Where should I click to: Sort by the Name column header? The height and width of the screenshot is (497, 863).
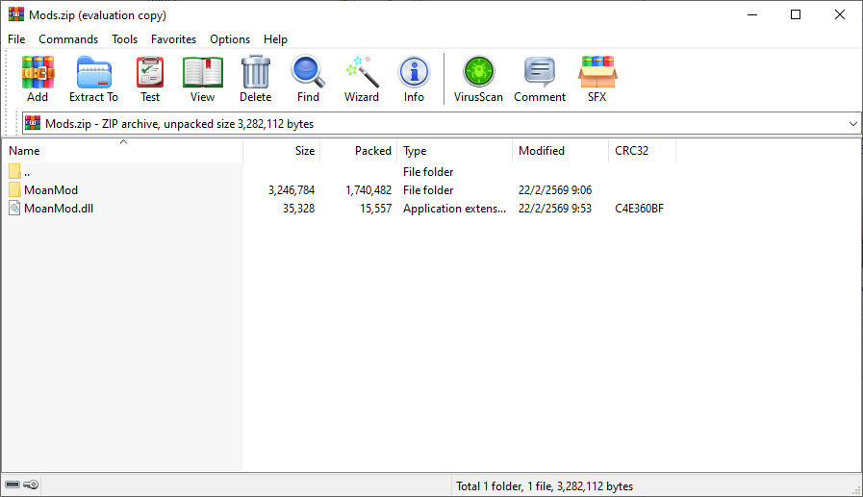(122, 151)
